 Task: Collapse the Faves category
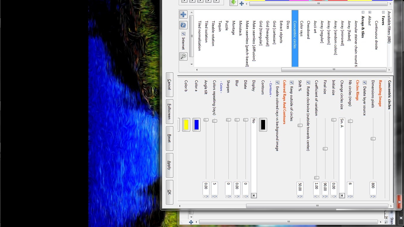[383, 12]
